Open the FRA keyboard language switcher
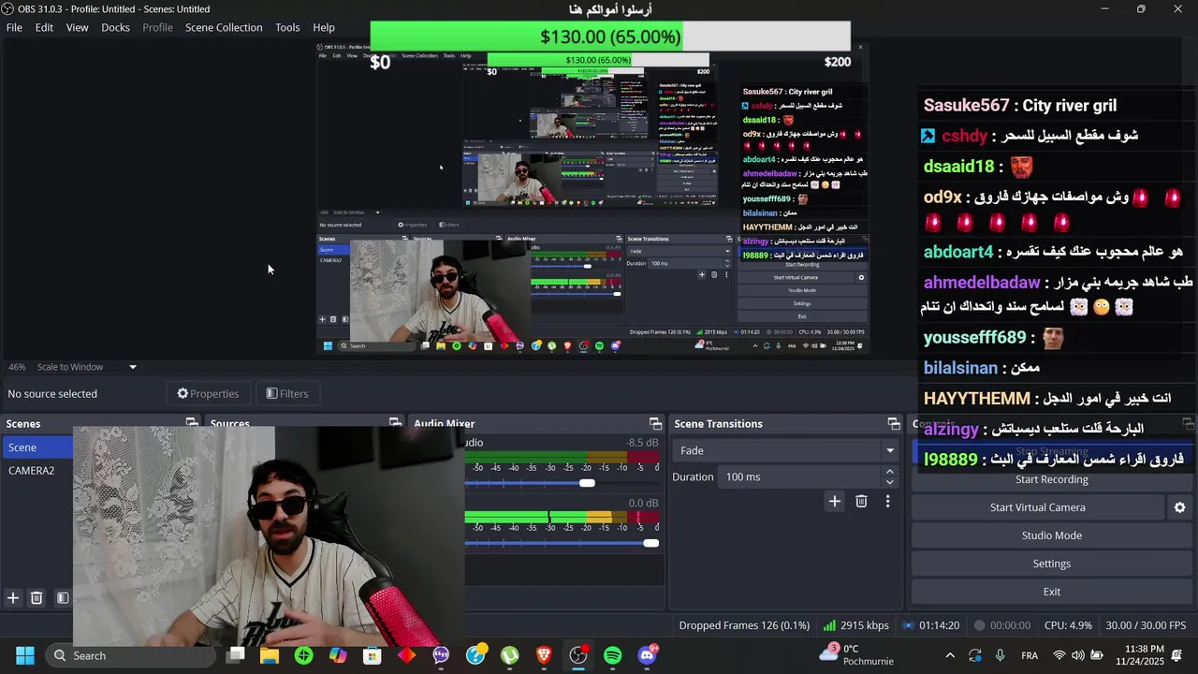Screen dimensions: 1198x674 click(x=1030, y=655)
